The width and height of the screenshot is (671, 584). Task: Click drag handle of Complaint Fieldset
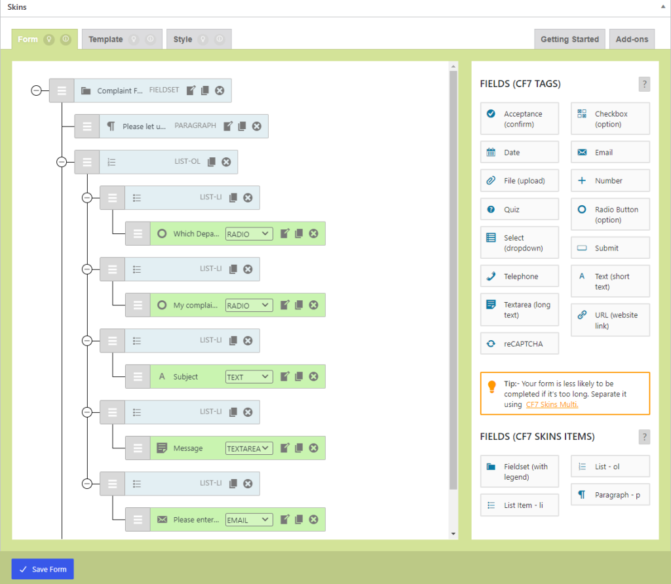(x=62, y=90)
